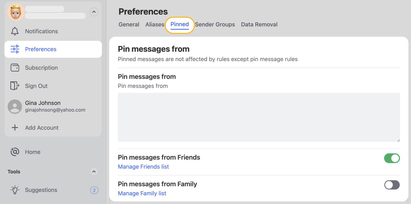Collapse the Tools section
Viewport: 411px width, 204px height.
94,171
